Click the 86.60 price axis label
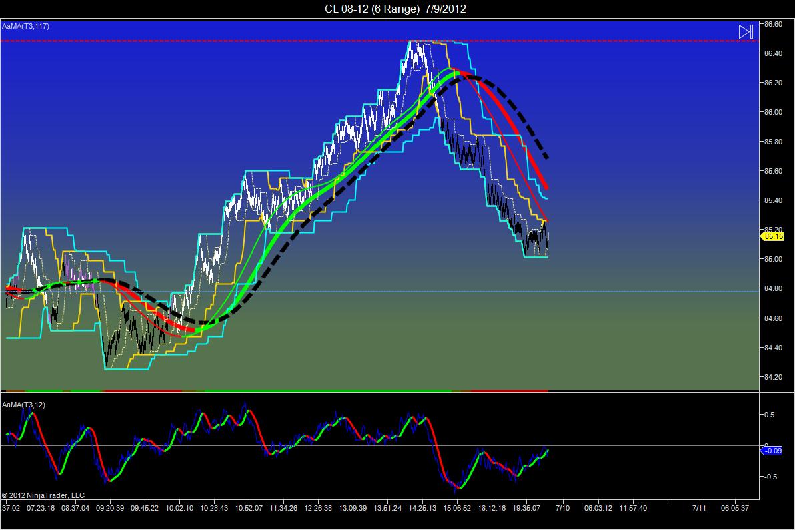 (x=773, y=24)
